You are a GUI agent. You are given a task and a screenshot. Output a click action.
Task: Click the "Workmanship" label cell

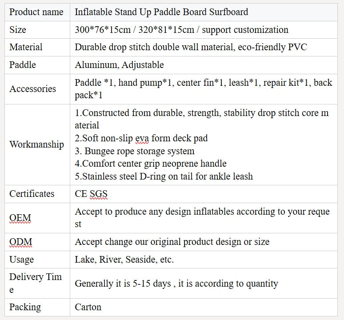[x=36, y=144]
